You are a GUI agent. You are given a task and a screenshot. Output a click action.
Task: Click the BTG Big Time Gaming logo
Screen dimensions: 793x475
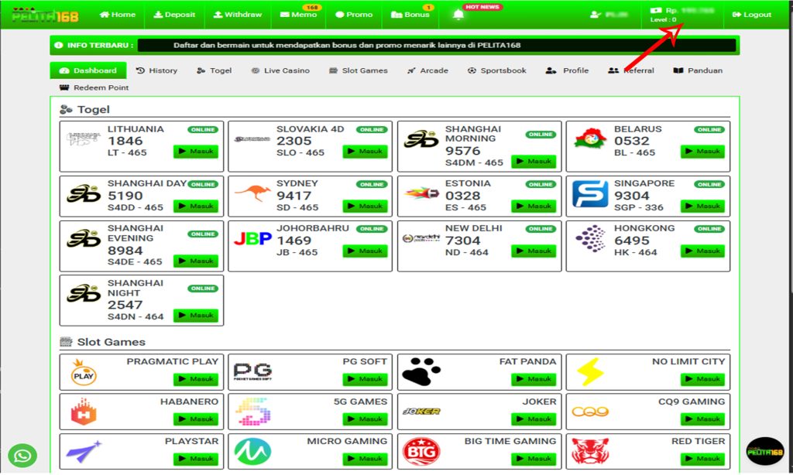tap(421, 451)
